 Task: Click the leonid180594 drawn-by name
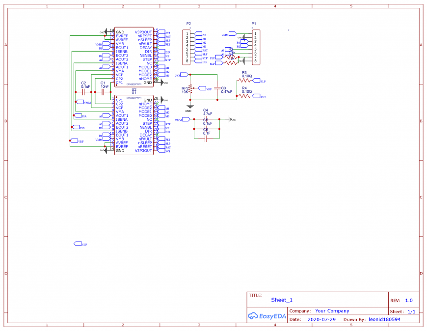point(384,319)
